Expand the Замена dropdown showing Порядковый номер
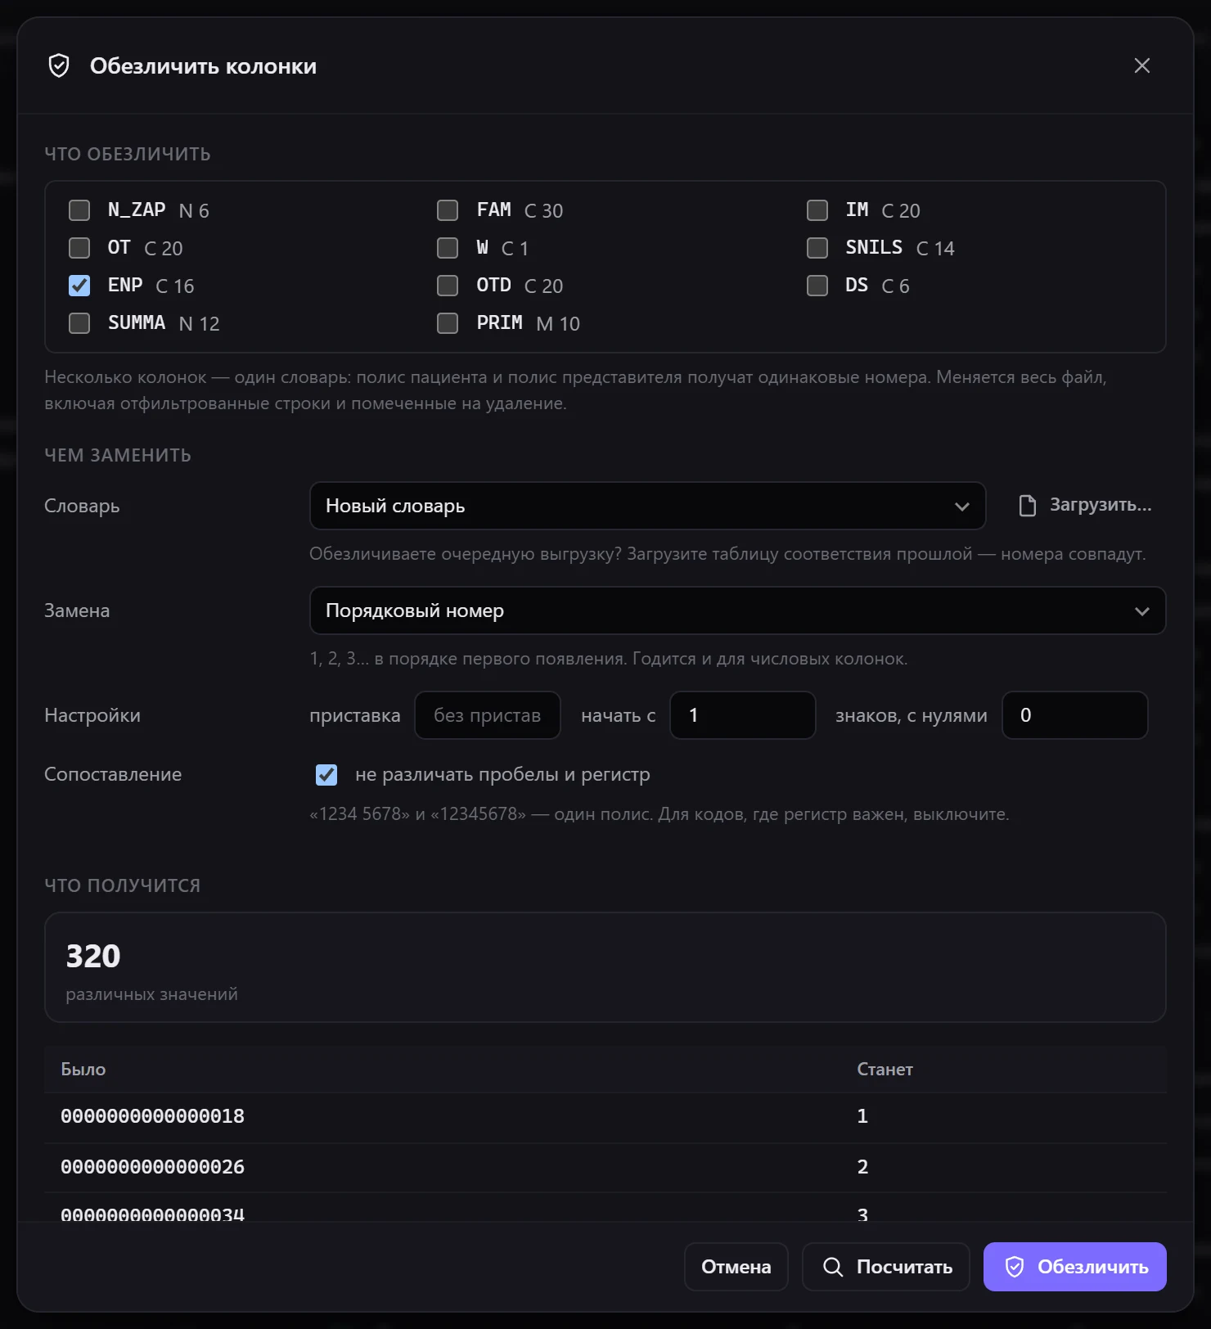The image size is (1211, 1329). point(737,610)
